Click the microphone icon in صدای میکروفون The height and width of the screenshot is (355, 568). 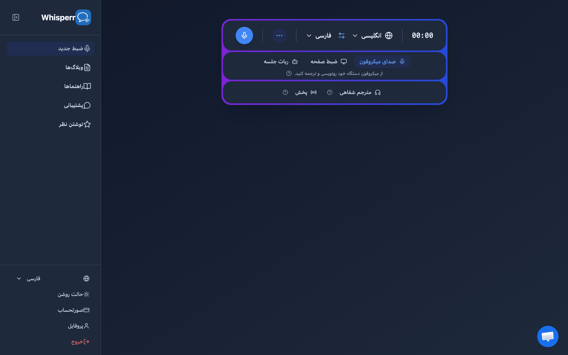402,61
